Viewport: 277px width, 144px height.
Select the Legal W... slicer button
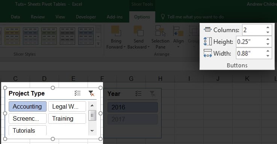coord(67,106)
